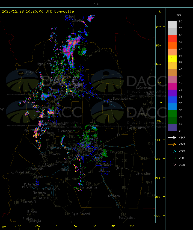The width and height of the screenshot is (193, 230).
Task: Choose the purple 36-39 dBZ swatch
Action: click(x=172, y=93)
